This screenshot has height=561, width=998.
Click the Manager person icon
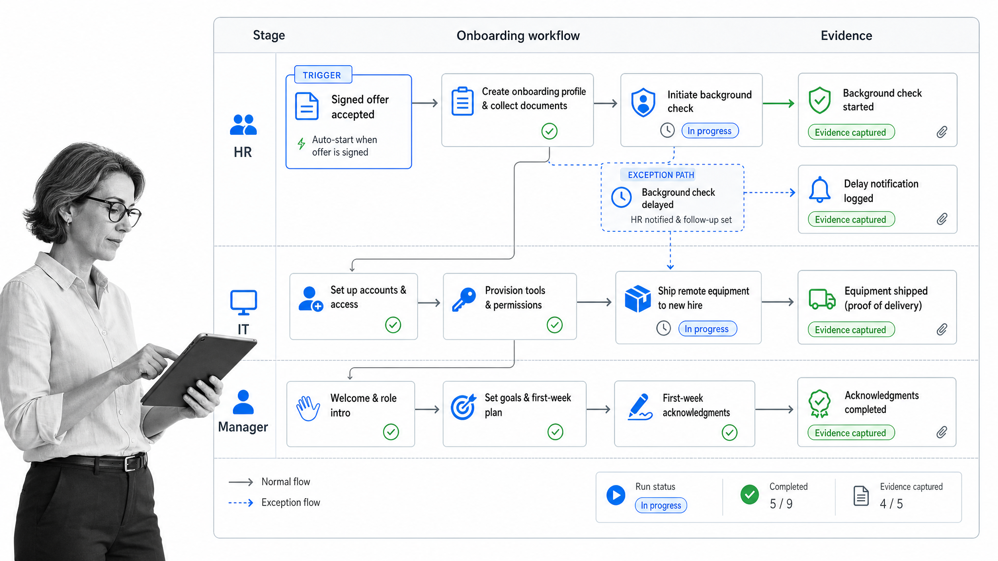point(243,402)
